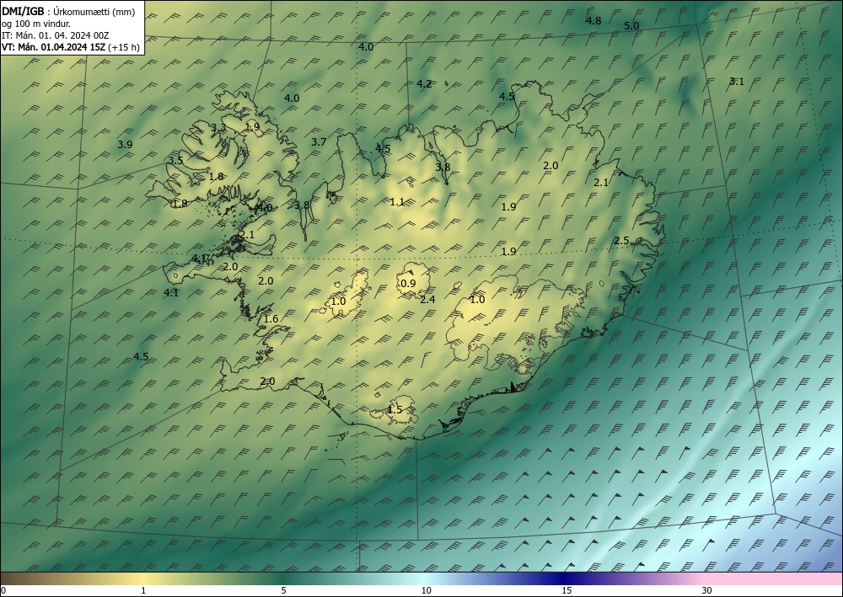
Task: Click the colorbar tick label '5'
Action: (x=283, y=591)
